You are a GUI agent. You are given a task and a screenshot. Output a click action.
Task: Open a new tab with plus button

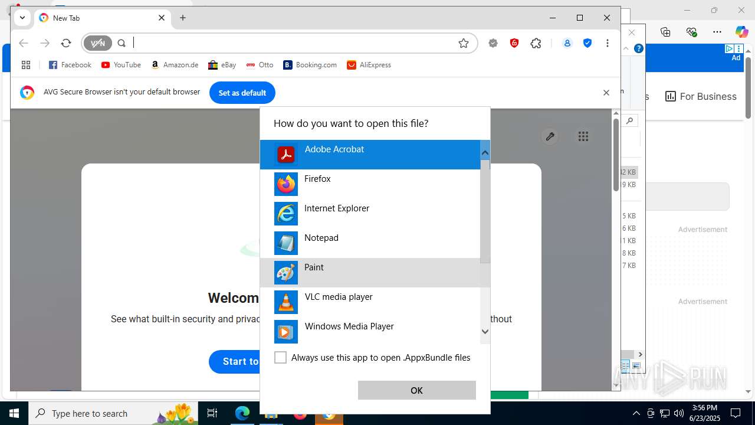183,18
